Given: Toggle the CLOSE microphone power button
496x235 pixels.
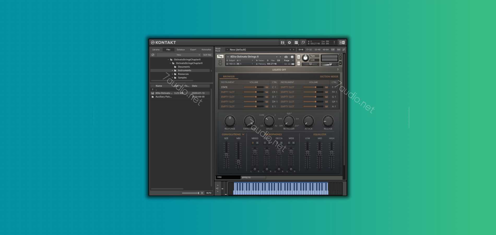Looking at the screenshot, I should [265, 143].
